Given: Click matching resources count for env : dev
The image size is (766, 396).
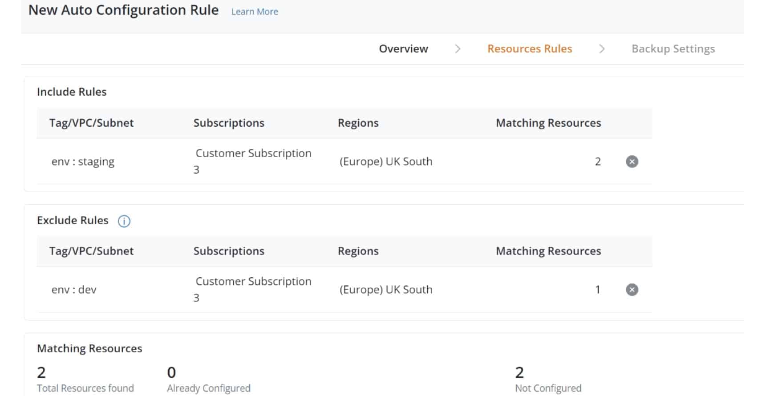Looking at the screenshot, I should [x=598, y=290].
